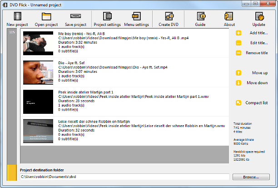Maximize the DVD Flick window

pos(255,4)
